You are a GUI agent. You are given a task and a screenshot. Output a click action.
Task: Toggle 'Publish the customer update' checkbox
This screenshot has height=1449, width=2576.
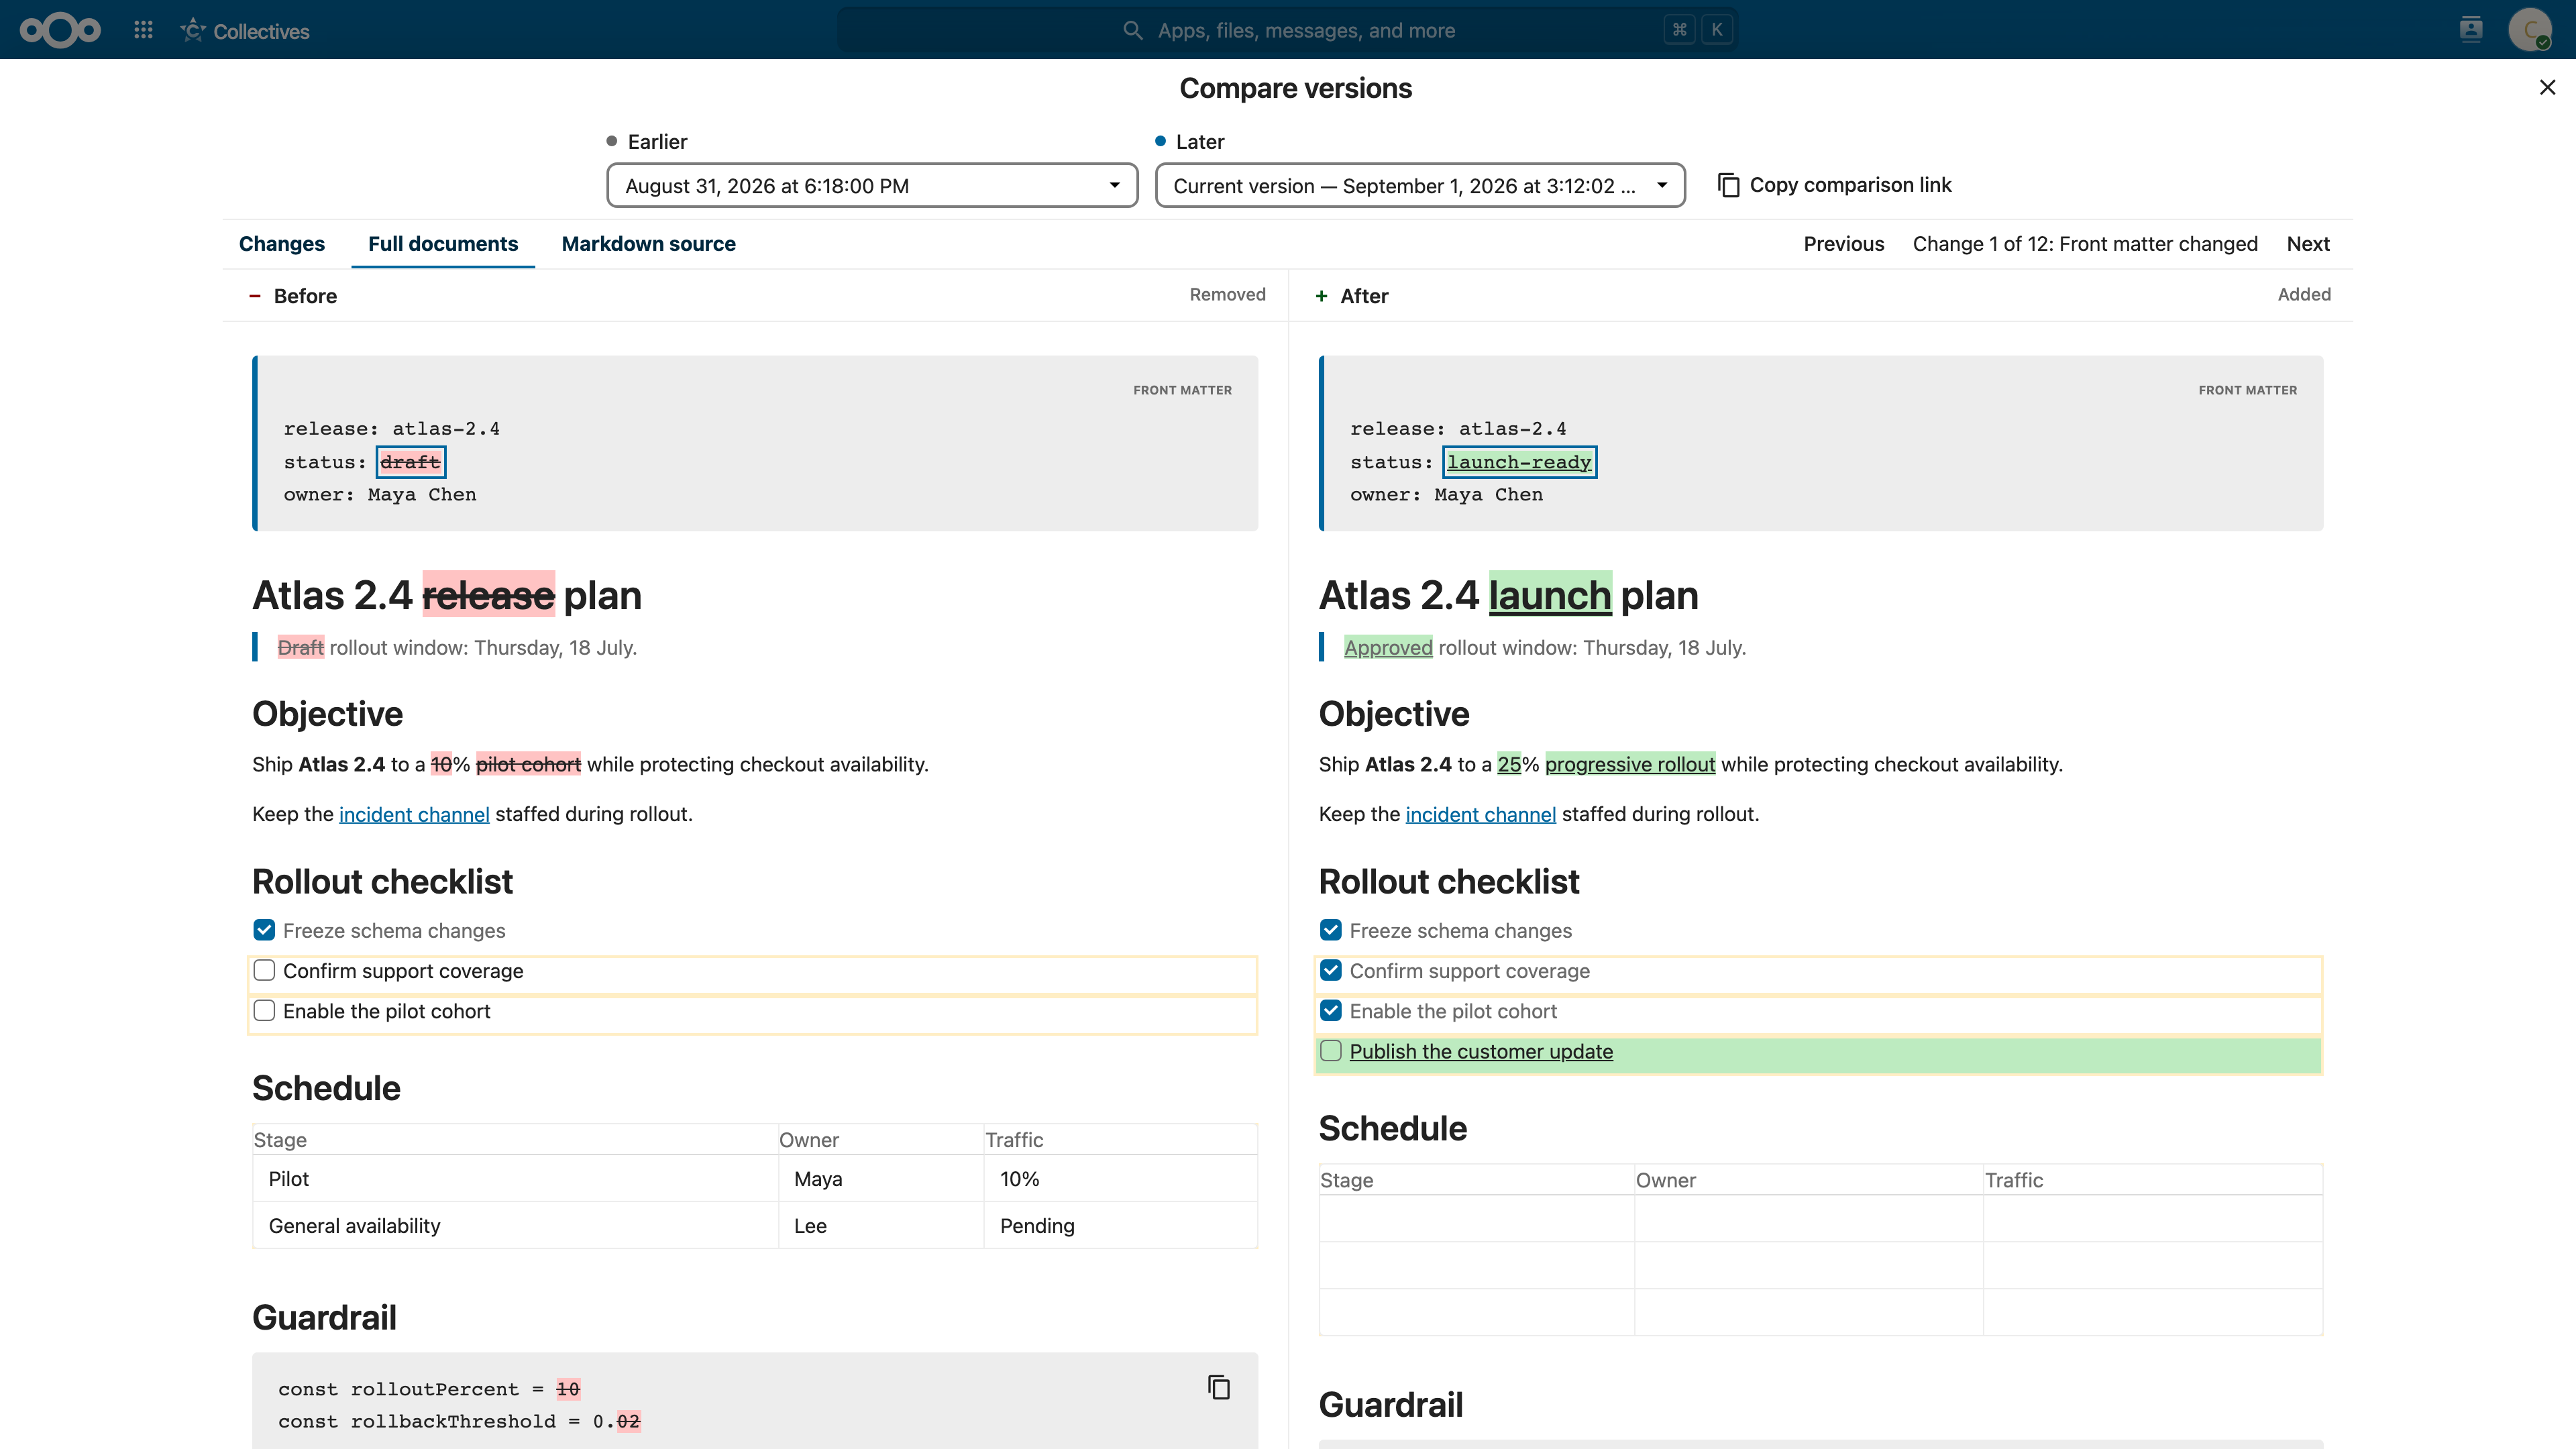pyautogui.click(x=1330, y=1050)
